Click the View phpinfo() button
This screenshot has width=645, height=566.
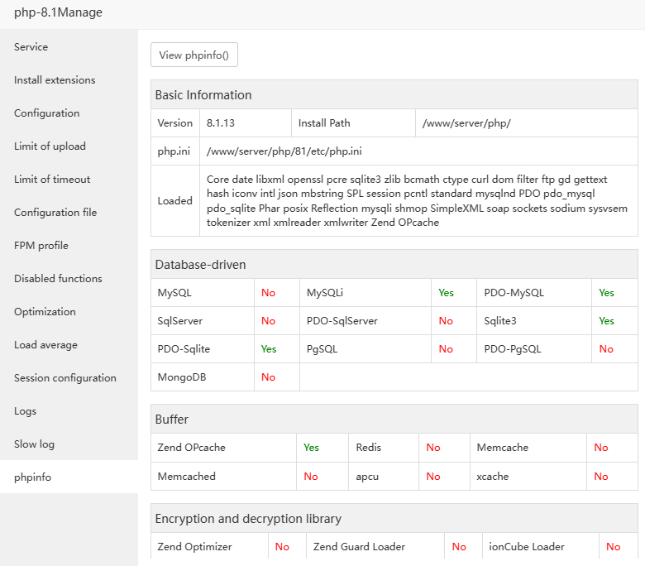coord(194,55)
